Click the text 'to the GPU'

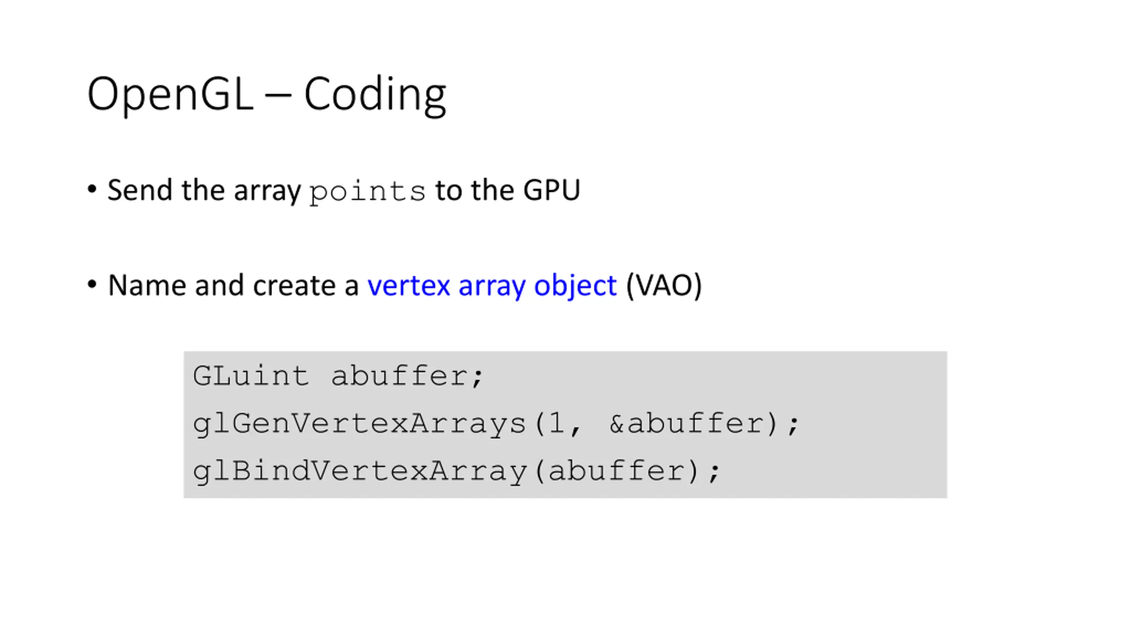(508, 190)
